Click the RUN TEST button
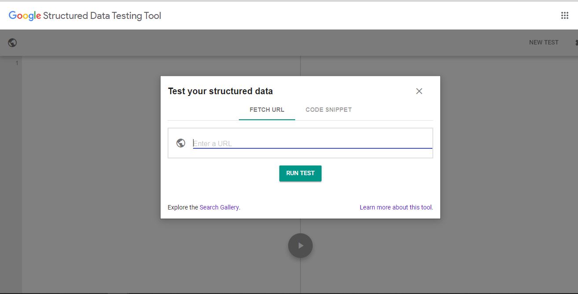 pyautogui.click(x=300, y=173)
